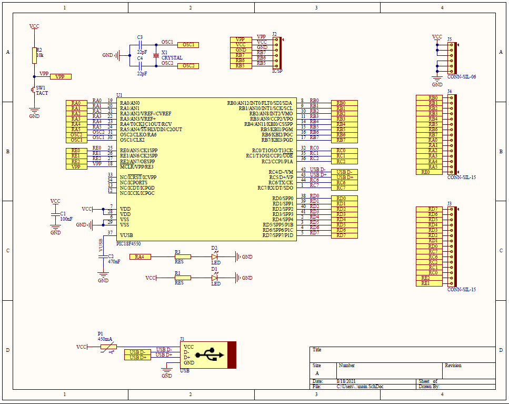Click the Revision field in title block
509x404 pixels.
click(x=469, y=370)
